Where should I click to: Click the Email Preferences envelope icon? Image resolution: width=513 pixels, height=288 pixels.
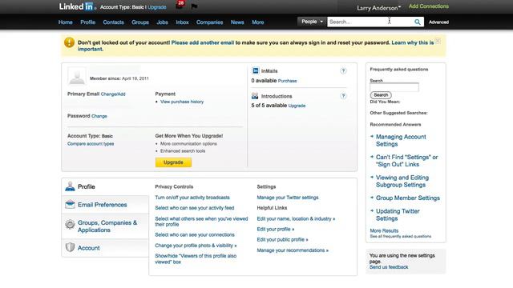70,205
